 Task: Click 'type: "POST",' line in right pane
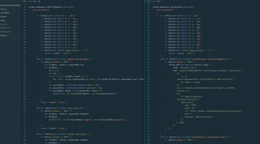(x=191, y=105)
